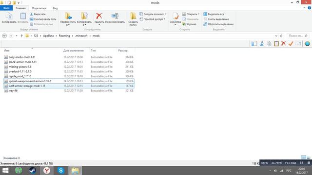Image resolution: width=312 pixels, height=175 pixels.
Task: Select file wolf-armor-storage-mod-1.11
Action: pyautogui.click(x=69, y=86)
